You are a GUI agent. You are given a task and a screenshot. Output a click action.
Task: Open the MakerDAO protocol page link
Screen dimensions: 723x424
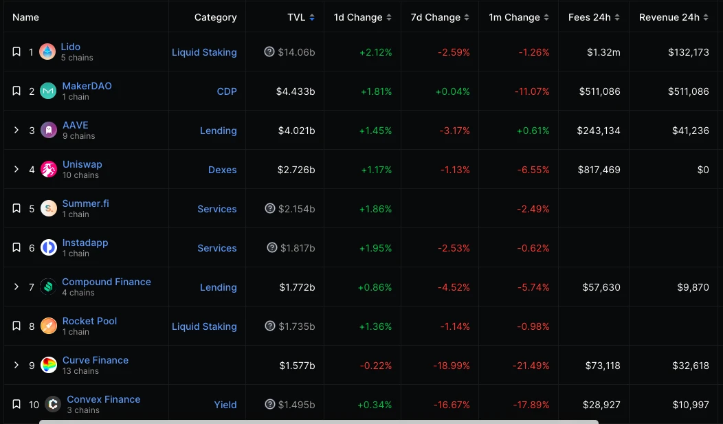point(87,86)
